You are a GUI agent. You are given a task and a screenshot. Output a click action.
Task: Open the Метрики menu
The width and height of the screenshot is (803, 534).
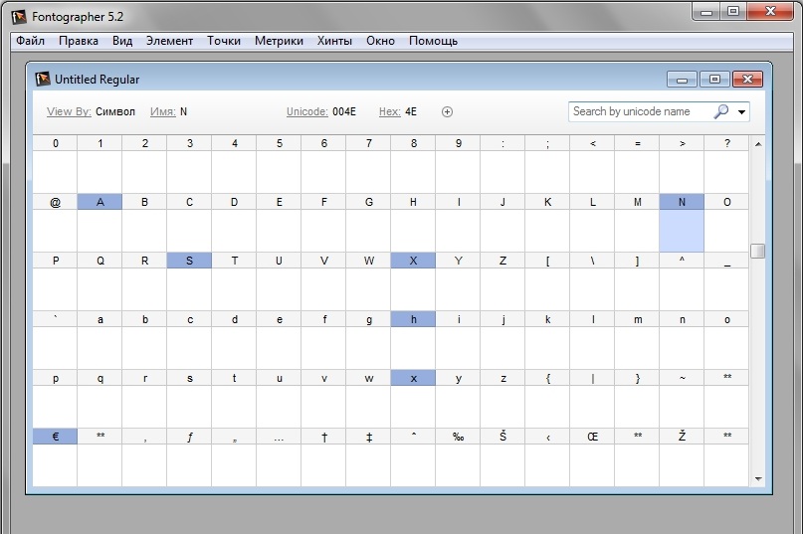coord(279,41)
